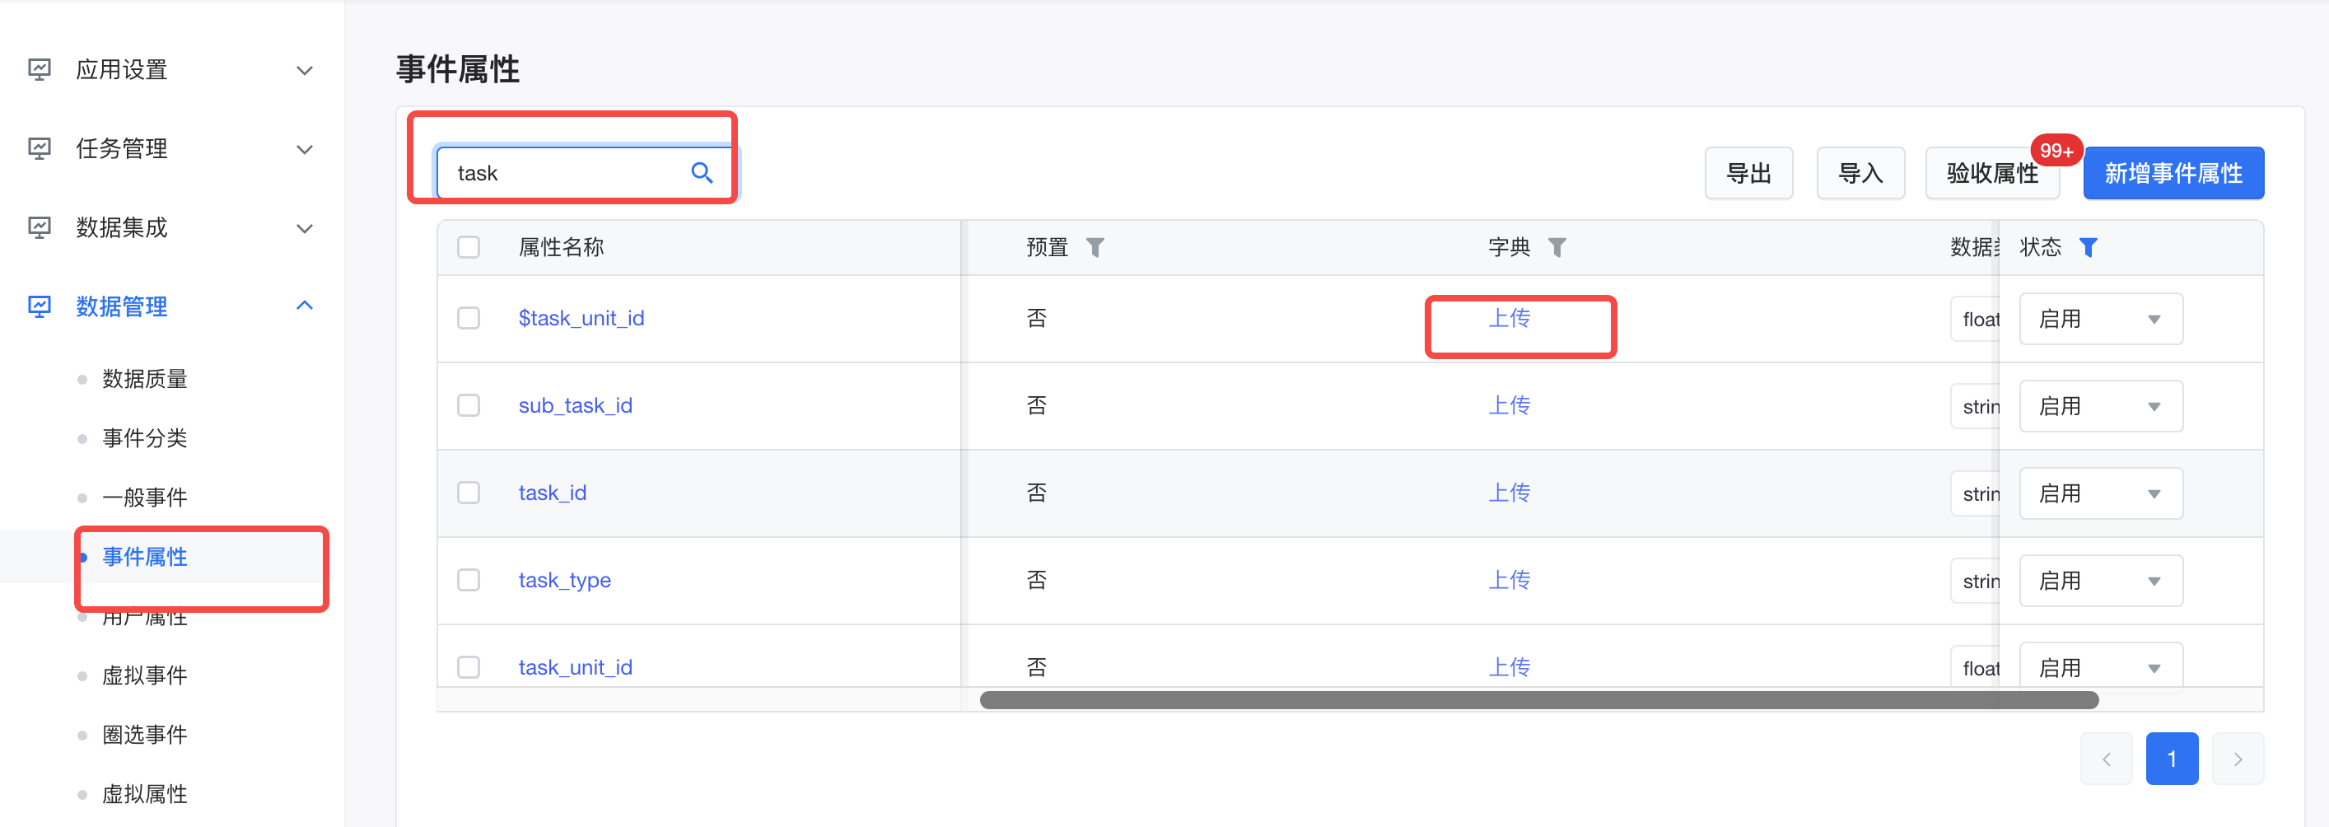Navigate to 虚拟事件 in sidebar
2329x827 pixels.
[145, 675]
